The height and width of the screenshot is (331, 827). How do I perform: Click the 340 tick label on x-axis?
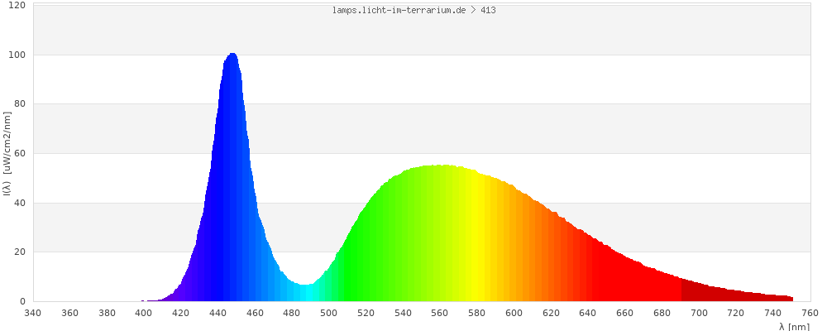[33, 313]
